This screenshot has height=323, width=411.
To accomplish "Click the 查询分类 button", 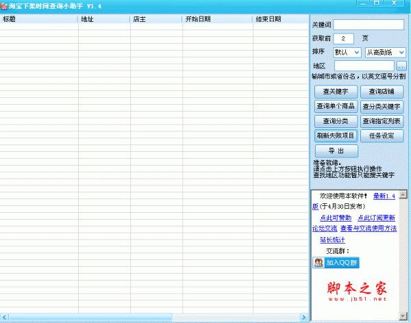I will pyautogui.click(x=336, y=121).
